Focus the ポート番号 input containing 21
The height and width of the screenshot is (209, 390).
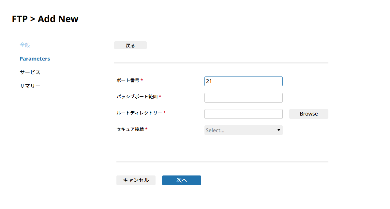point(243,81)
